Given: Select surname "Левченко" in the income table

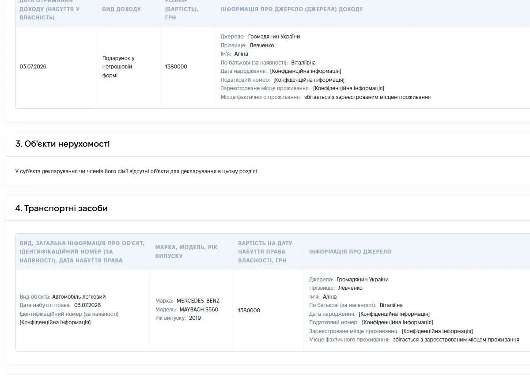Looking at the screenshot, I should 261,45.
